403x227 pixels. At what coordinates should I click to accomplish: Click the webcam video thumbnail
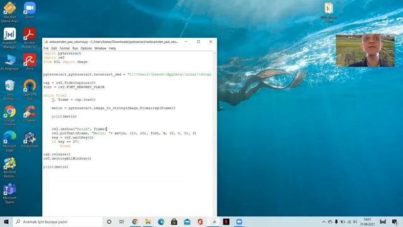tap(365, 50)
